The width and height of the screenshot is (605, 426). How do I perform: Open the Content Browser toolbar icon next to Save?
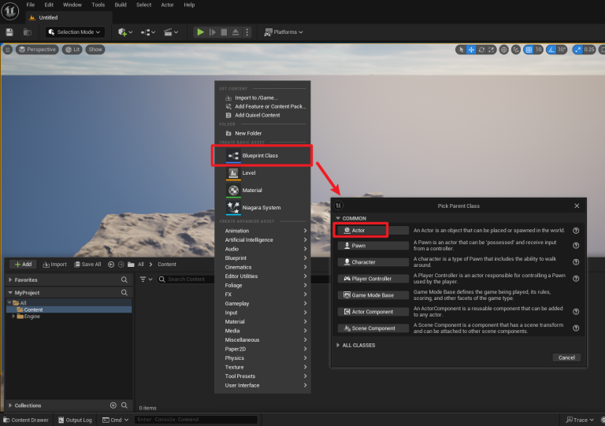[28, 32]
